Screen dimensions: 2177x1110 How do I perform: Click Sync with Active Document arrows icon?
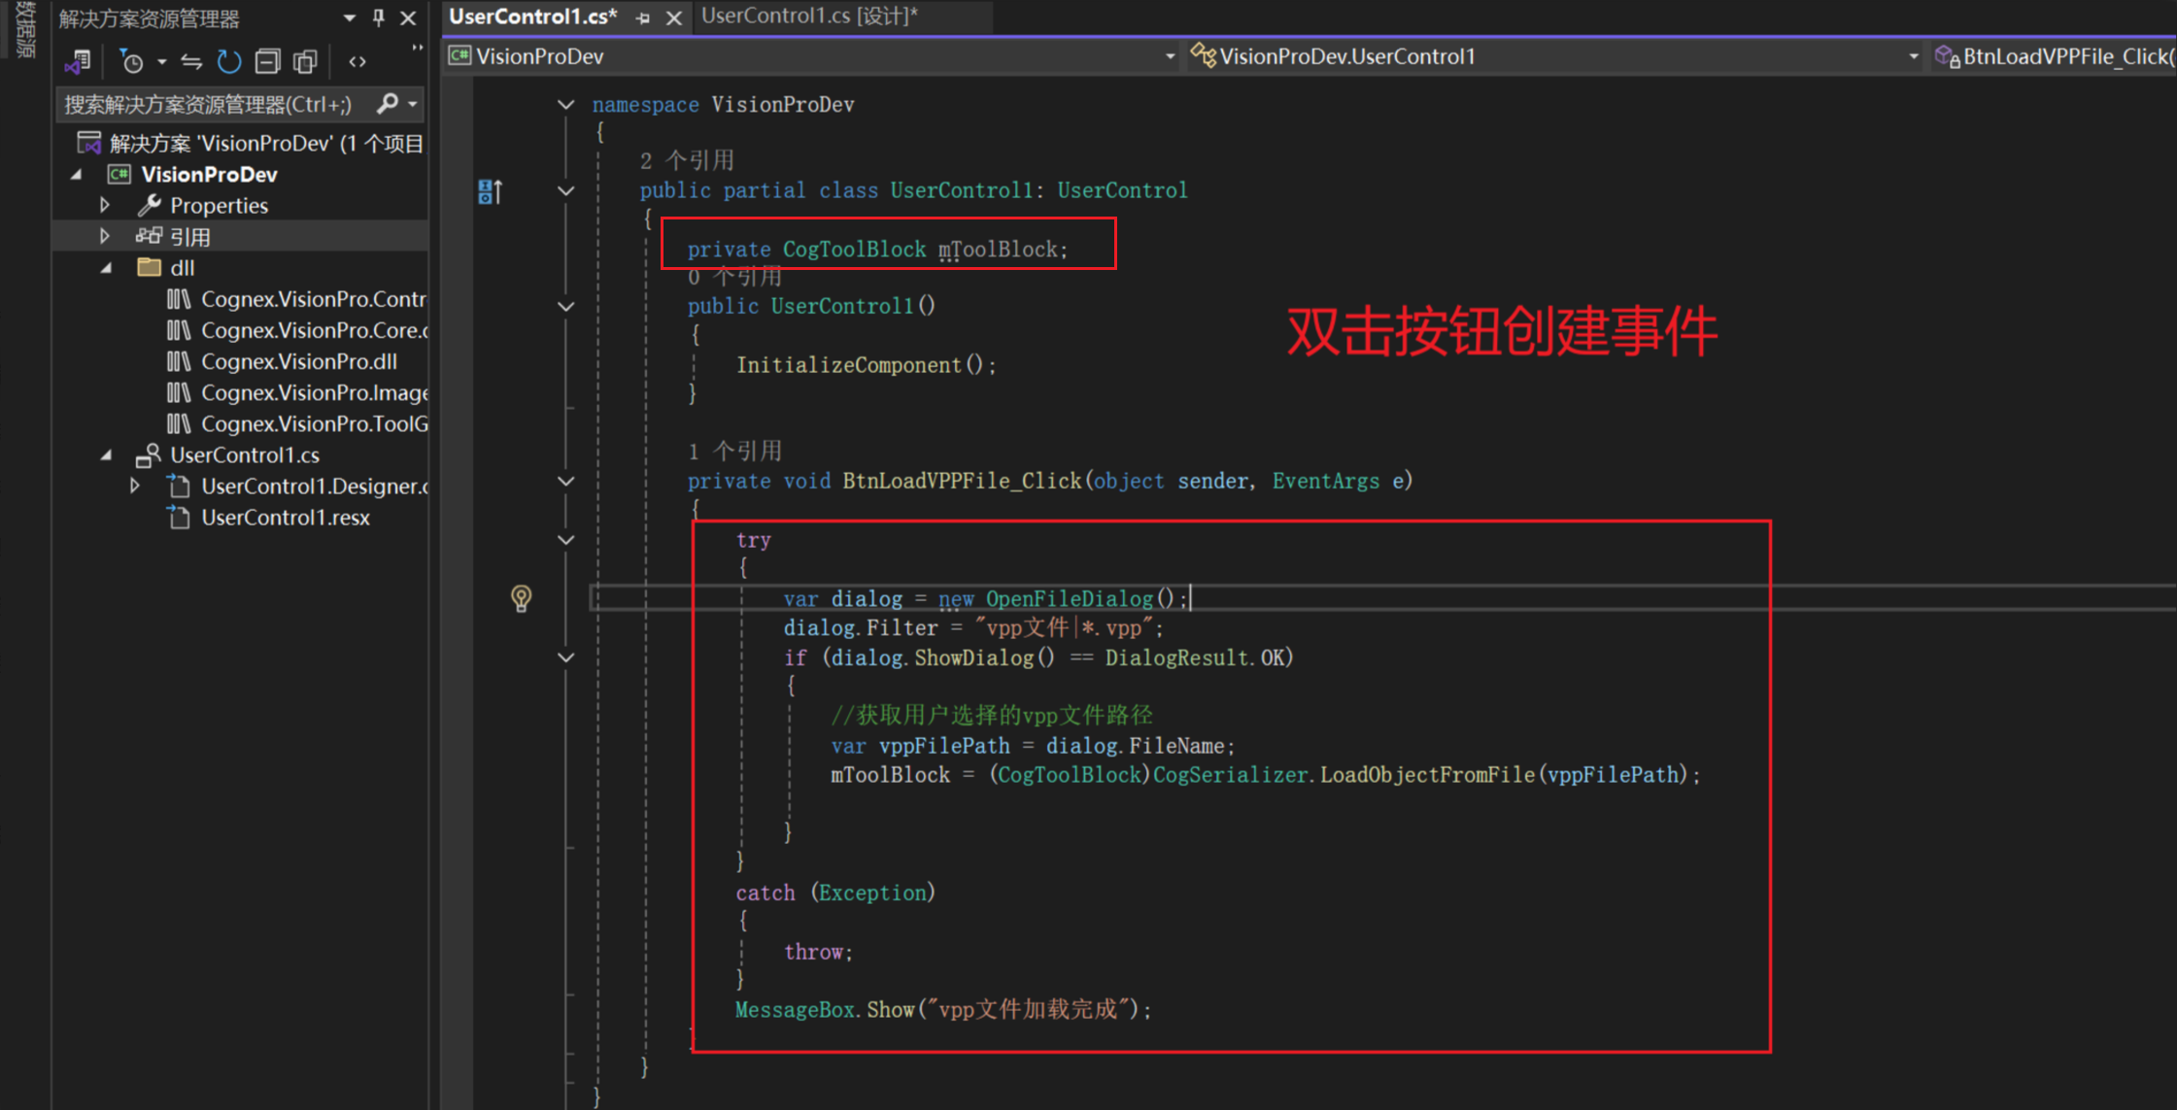click(191, 62)
